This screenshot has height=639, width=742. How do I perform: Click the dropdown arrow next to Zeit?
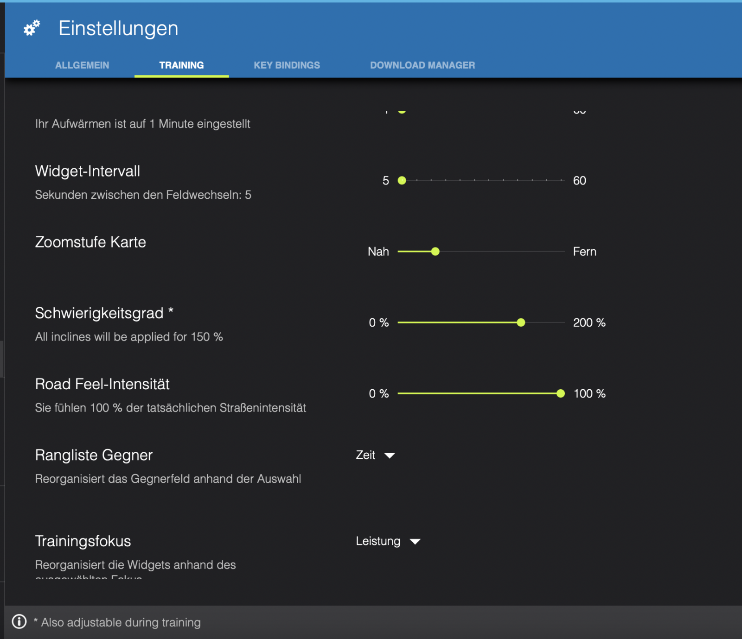(x=390, y=456)
